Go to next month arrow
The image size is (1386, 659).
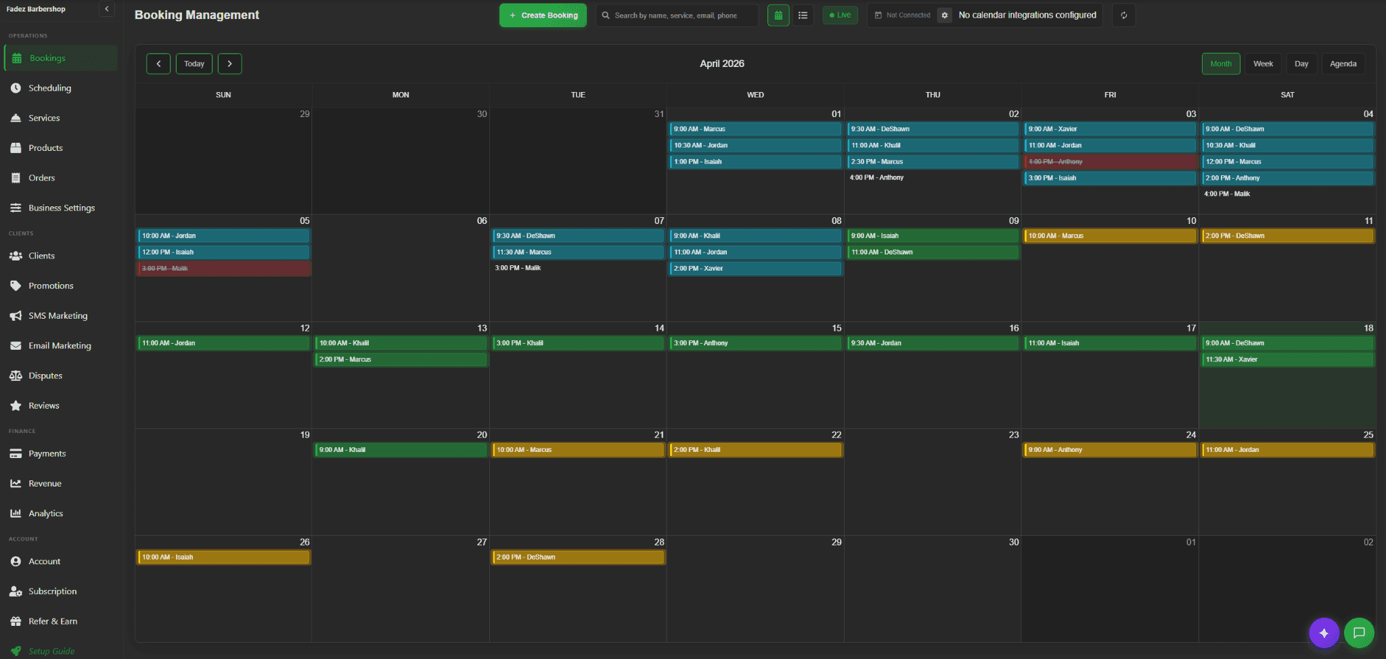[230, 64]
